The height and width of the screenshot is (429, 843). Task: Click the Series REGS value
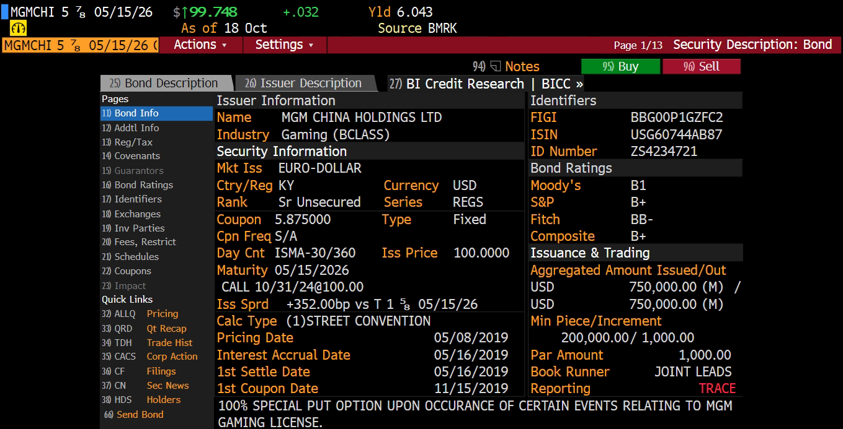click(468, 202)
